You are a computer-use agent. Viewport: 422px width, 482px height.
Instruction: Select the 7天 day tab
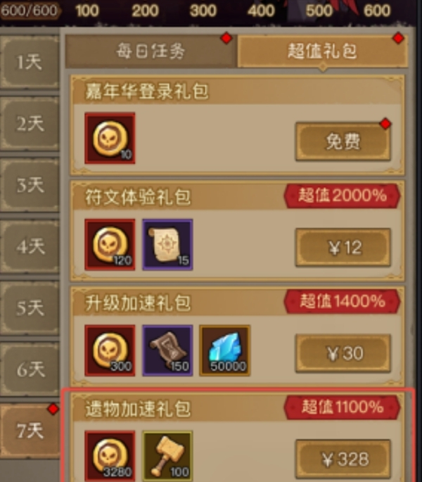pyautogui.click(x=30, y=431)
